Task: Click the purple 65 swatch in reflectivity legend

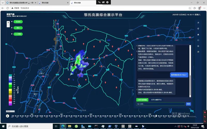Action: point(10,104)
